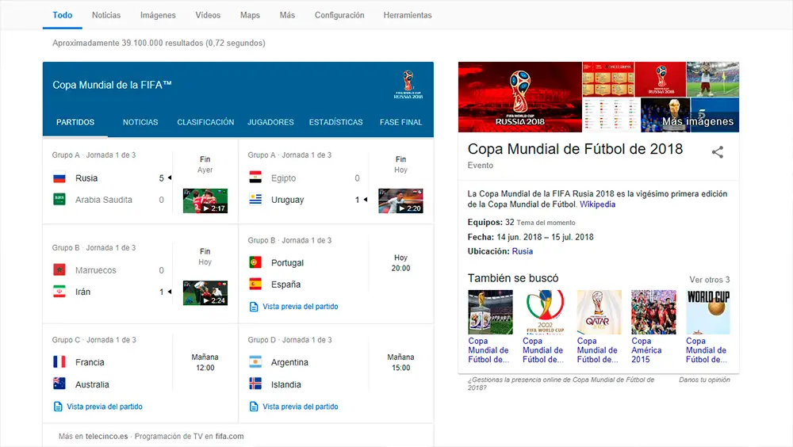
Task: Click the Spain flag icon
Action: (255, 285)
